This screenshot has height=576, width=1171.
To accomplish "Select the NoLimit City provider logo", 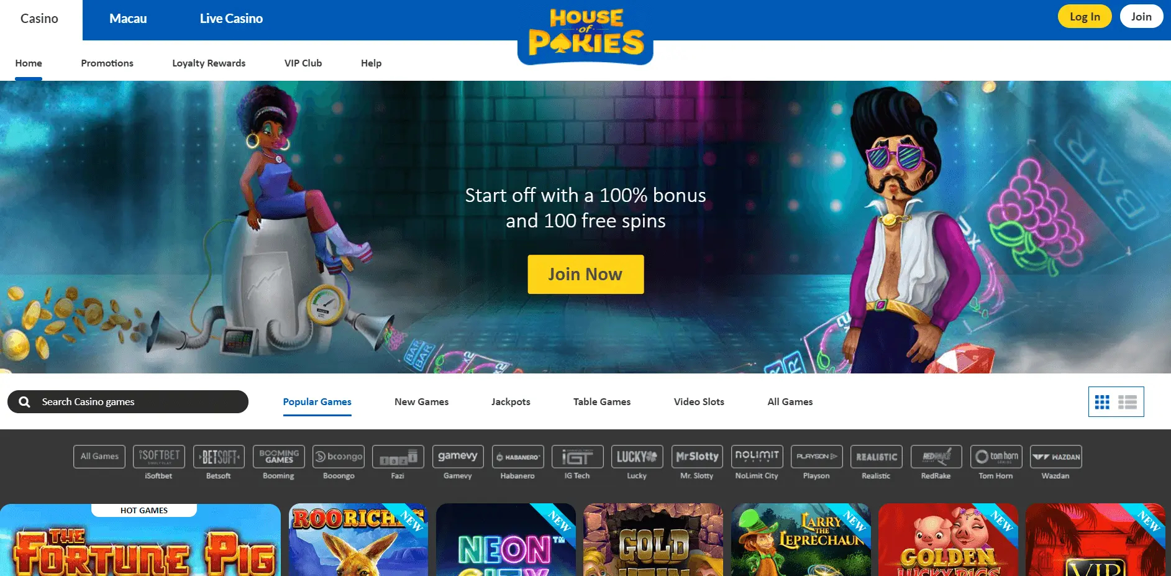I will (757, 457).
